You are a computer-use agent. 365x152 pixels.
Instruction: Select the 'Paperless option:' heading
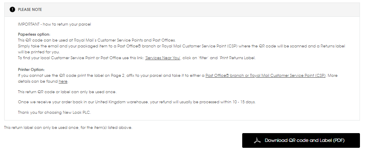pos(34,34)
